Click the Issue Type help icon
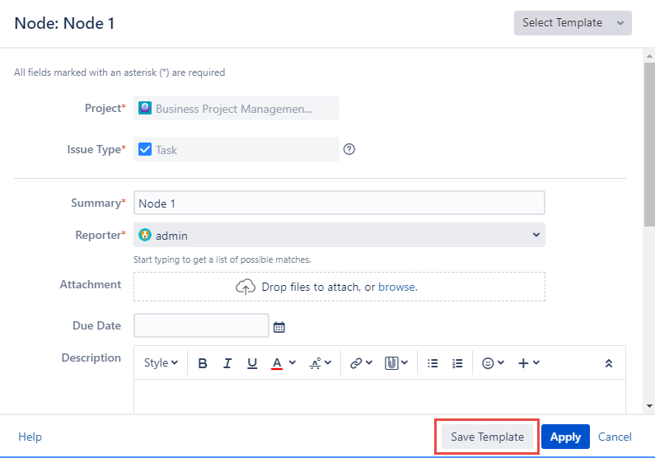This screenshot has height=458, width=655. (x=349, y=150)
